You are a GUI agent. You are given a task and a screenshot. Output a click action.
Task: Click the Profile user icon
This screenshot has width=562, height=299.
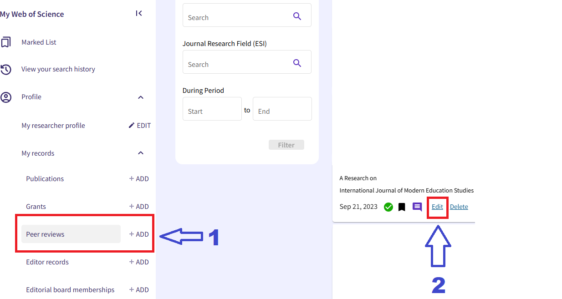[x=6, y=97]
